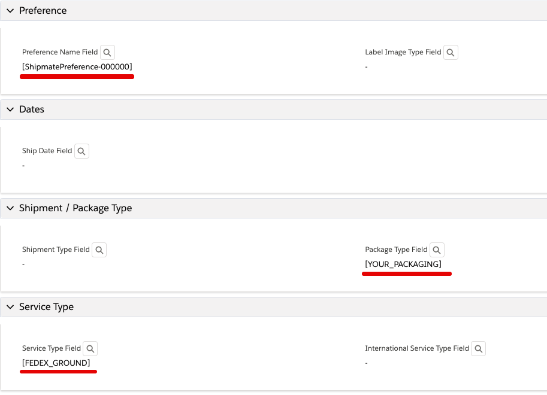The image size is (547, 395).
Task: Click the empty Ship Date Field value
Action: coord(23,166)
